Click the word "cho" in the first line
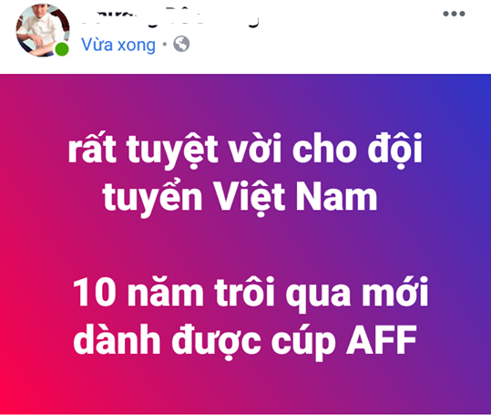Viewport: 491px width, 415px height. click(x=323, y=149)
